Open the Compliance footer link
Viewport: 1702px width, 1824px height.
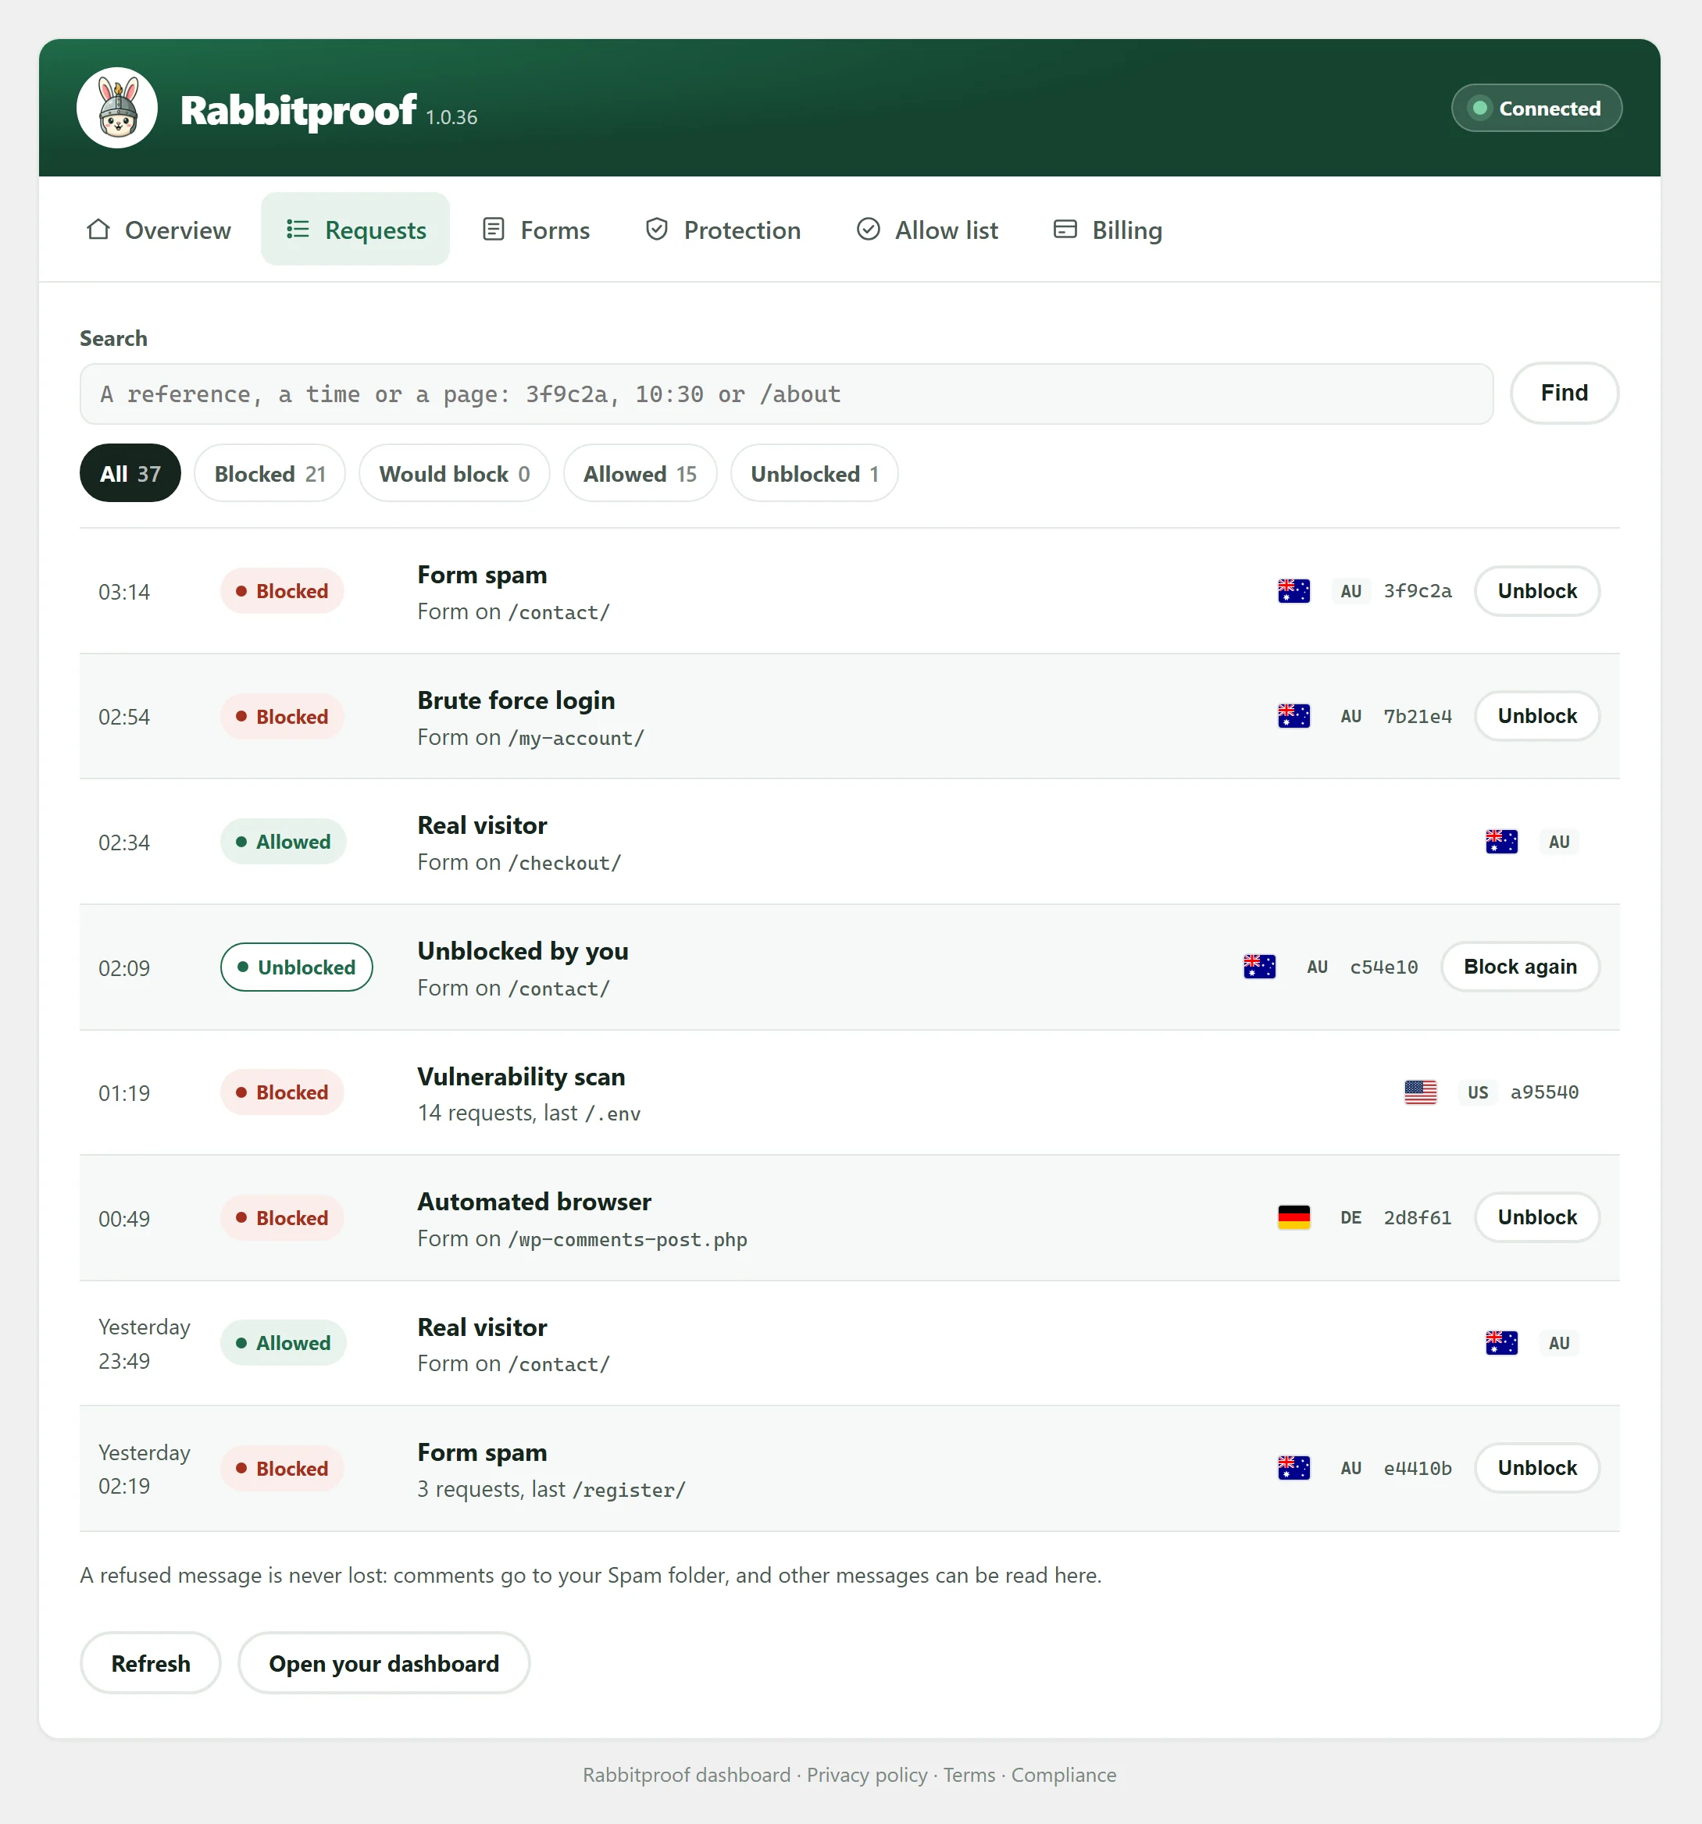click(1064, 1776)
